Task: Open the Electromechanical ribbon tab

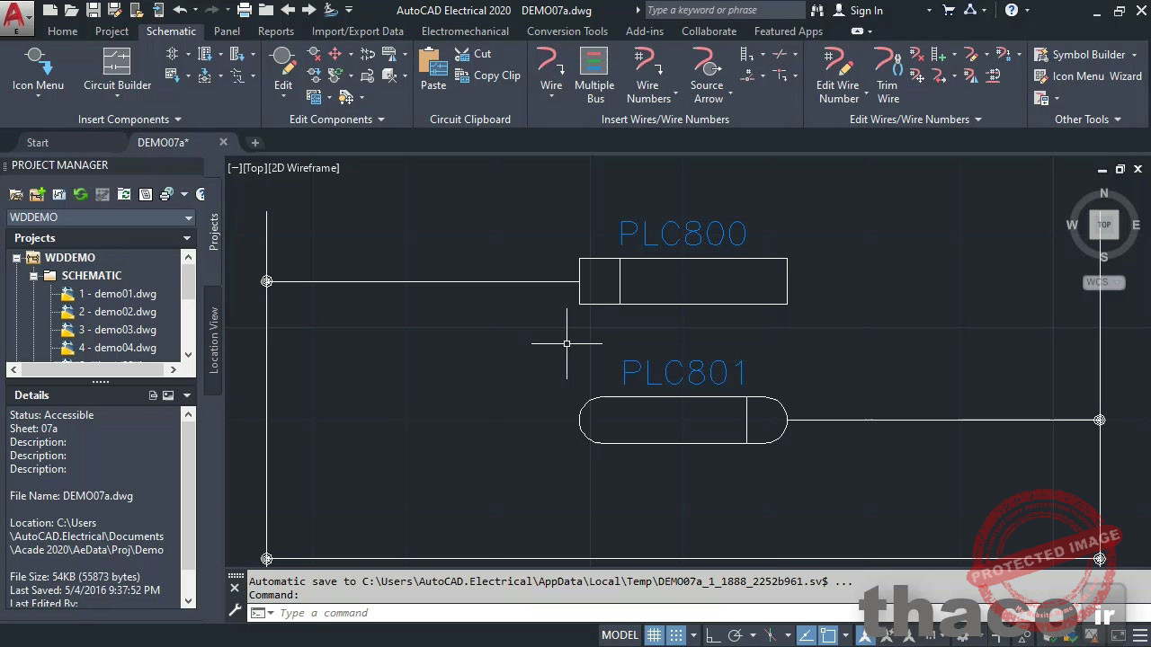Action: 465,31
